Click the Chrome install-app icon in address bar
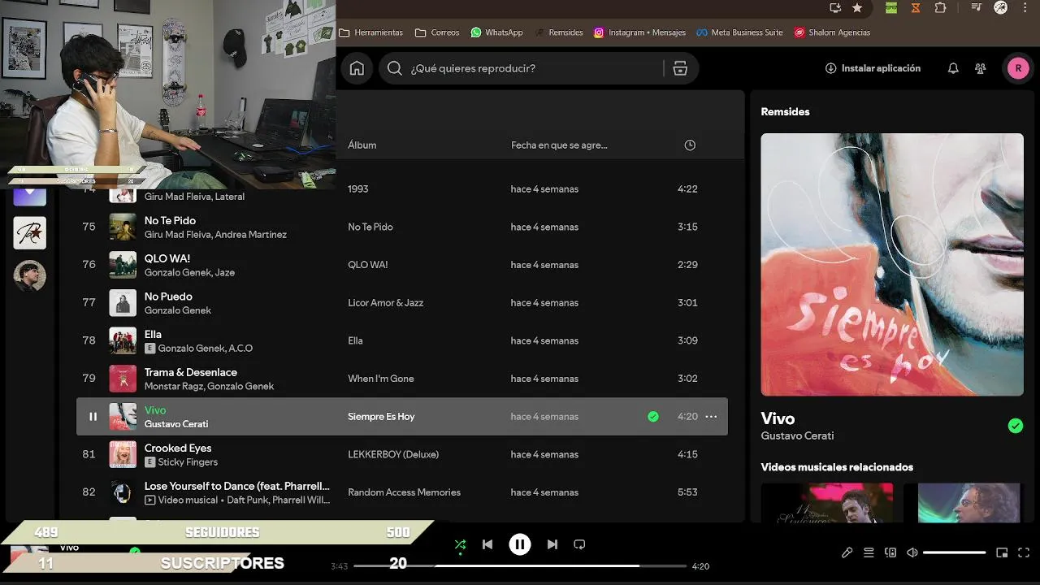 click(x=835, y=7)
